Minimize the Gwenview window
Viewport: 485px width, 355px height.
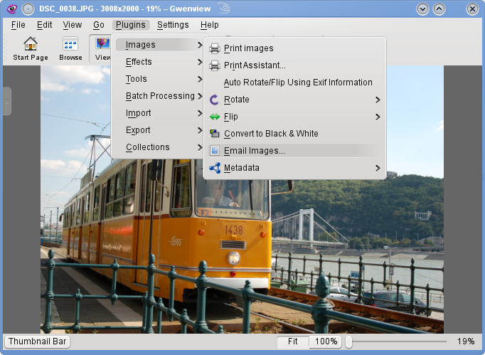pyautogui.click(x=422, y=9)
